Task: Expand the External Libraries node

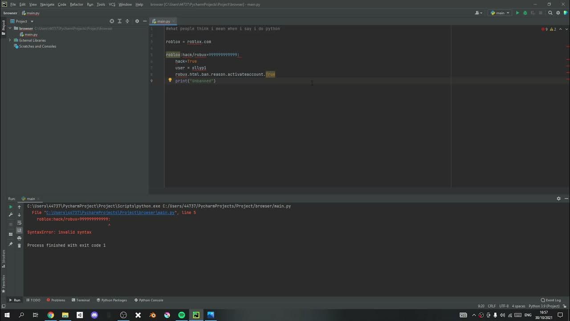Action: pos(10,40)
